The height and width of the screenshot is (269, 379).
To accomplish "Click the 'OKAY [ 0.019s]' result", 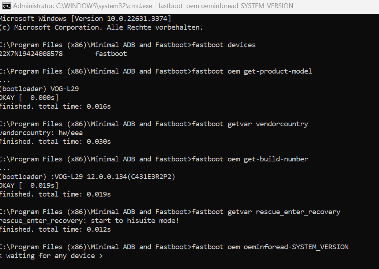I will pos(29,185).
